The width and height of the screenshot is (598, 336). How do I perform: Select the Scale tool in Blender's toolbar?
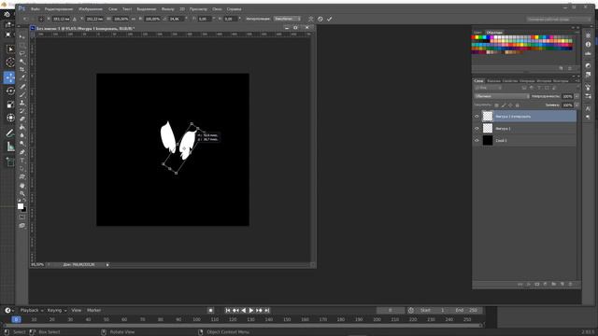tap(10, 105)
